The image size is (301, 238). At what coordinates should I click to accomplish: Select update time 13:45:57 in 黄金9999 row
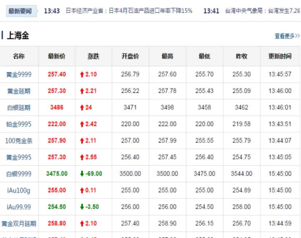[x=280, y=74]
